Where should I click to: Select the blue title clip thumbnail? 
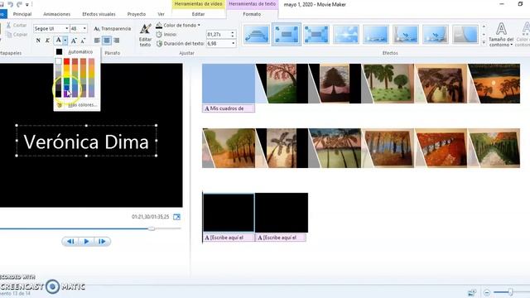click(229, 84)
